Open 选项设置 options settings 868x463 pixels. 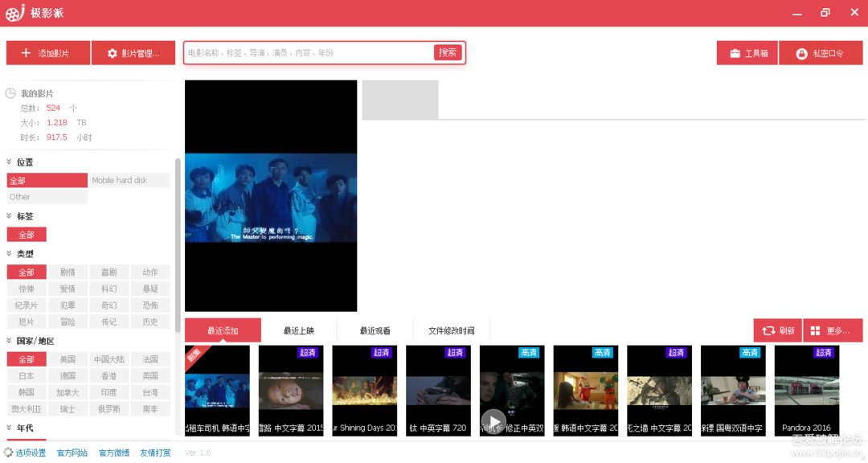coord(25,453)
